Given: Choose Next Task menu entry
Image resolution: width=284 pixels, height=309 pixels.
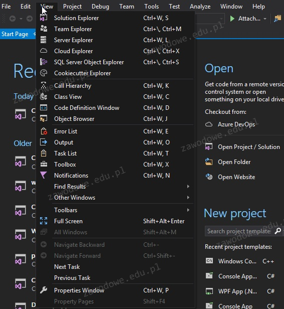Looking at the screenshot, I should coord(117,267).
